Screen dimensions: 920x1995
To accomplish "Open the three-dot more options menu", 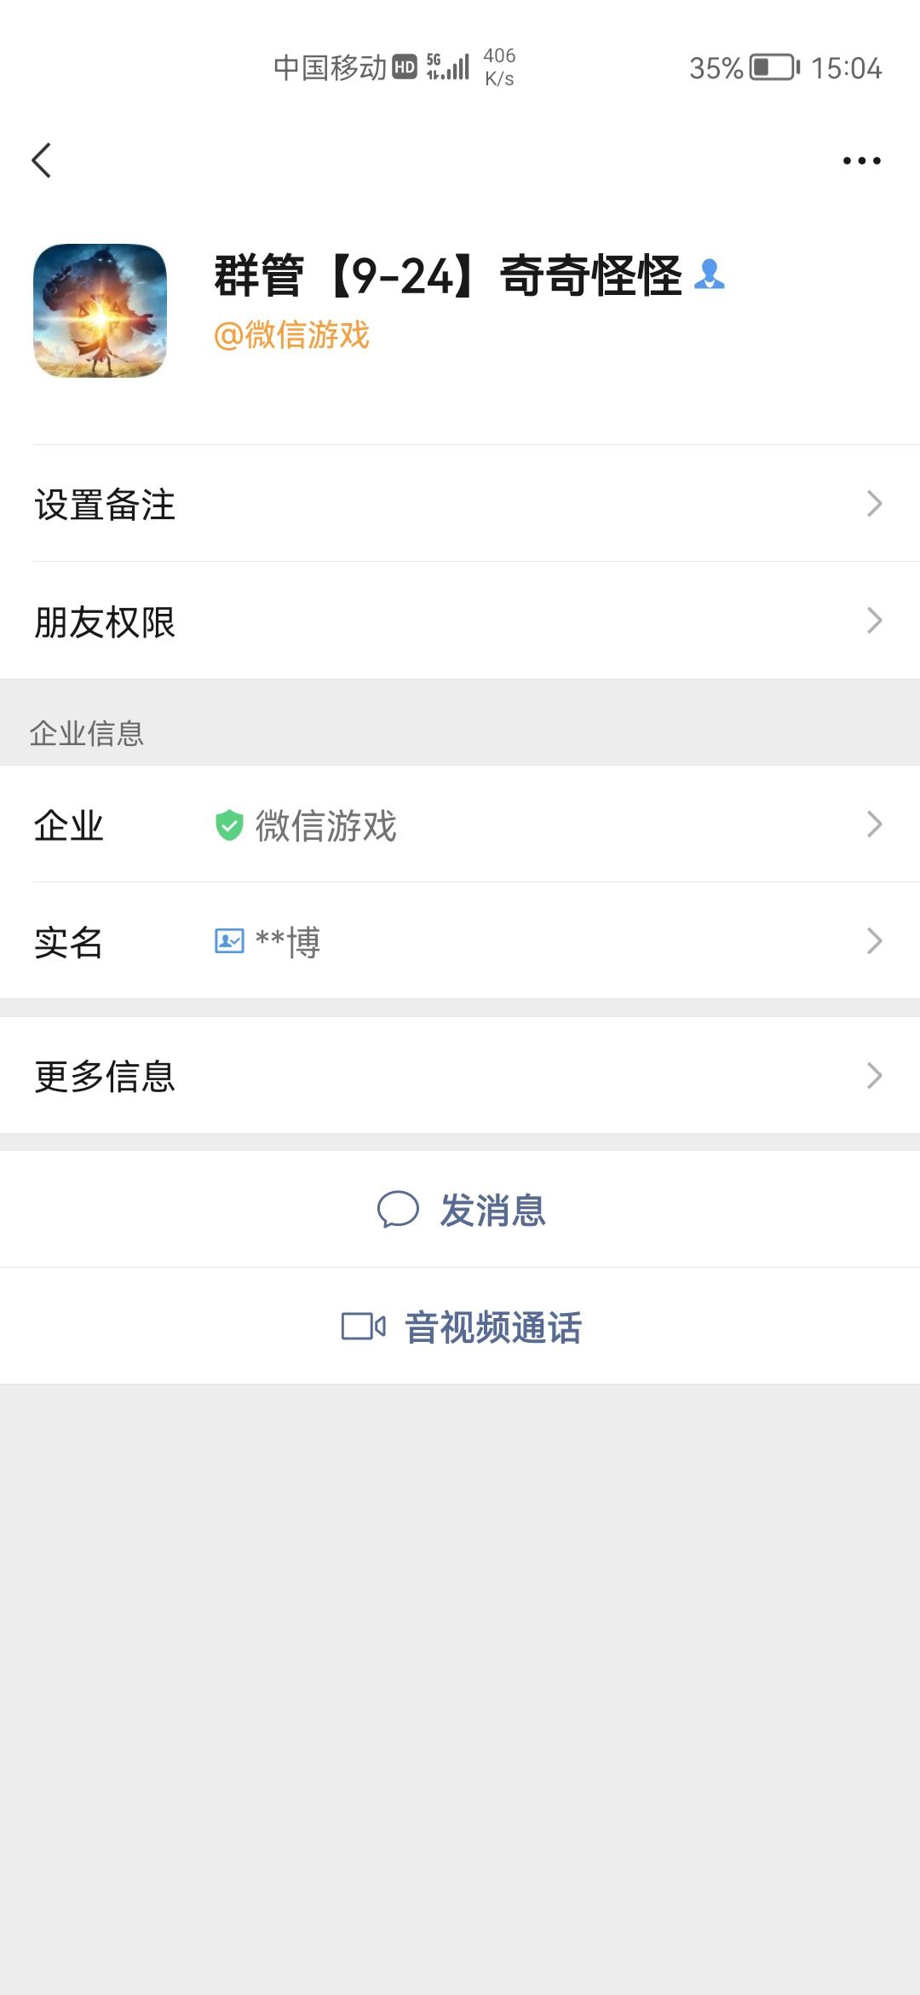I will point(861,160).
